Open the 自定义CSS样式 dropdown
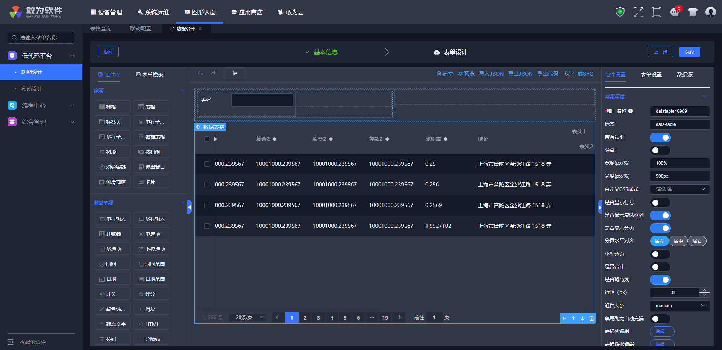Screen dimensions: 722x350 [680, 189]
